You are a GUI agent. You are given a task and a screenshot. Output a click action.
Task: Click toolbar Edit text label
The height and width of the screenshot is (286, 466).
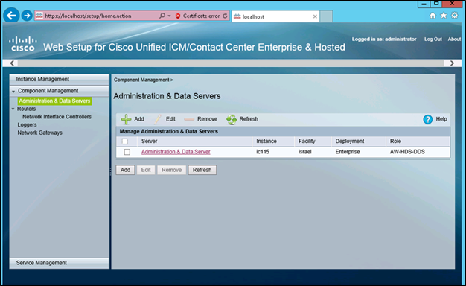click(170, 119)
